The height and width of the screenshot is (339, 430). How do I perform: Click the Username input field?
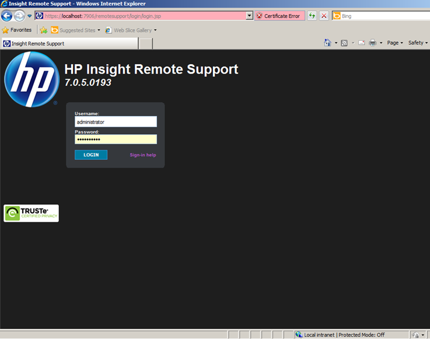point(116,121)
